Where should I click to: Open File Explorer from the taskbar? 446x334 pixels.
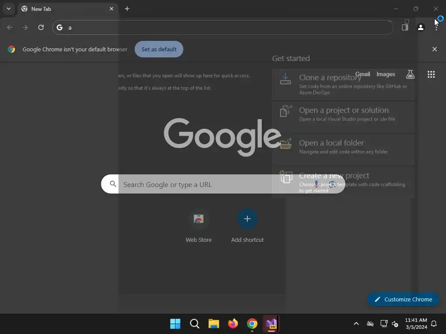[213, 324]
